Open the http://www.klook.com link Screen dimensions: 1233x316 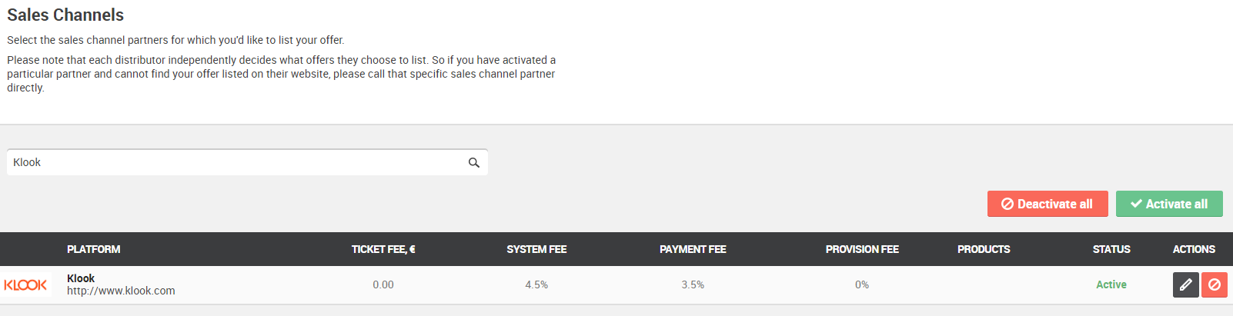point(121,291)
